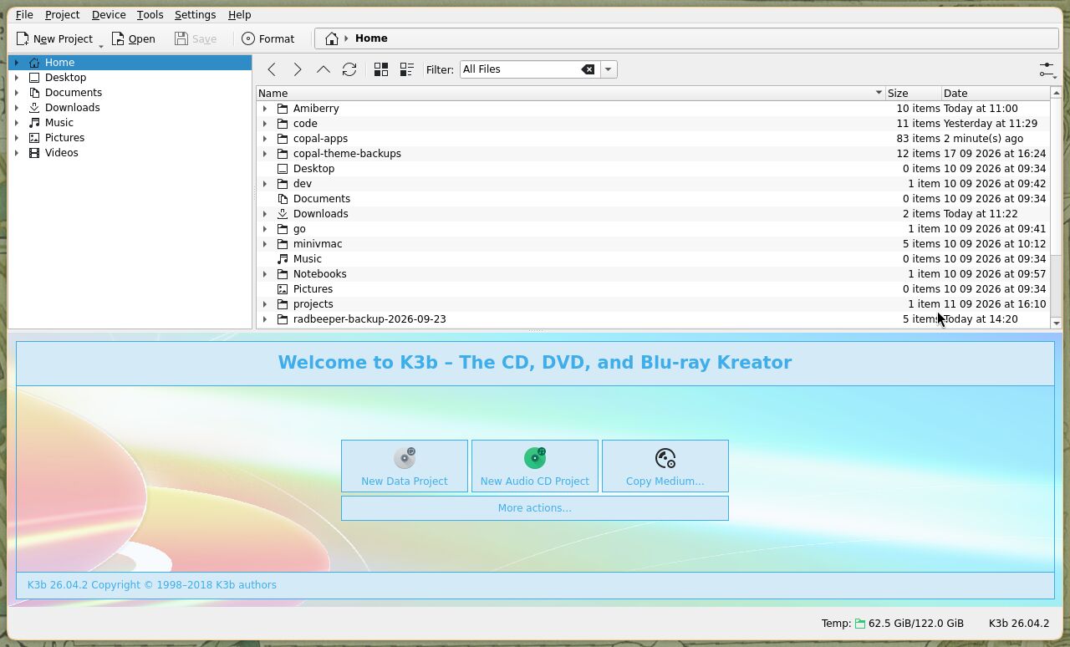1070x647 pixels.
Task: Switch file browser to icon view
Action: [x=381, y=69]
